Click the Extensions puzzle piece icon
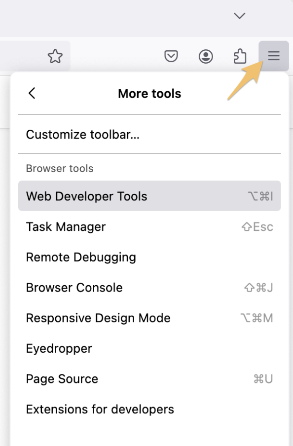The image size is (293, 446). [x=240, y=56]
